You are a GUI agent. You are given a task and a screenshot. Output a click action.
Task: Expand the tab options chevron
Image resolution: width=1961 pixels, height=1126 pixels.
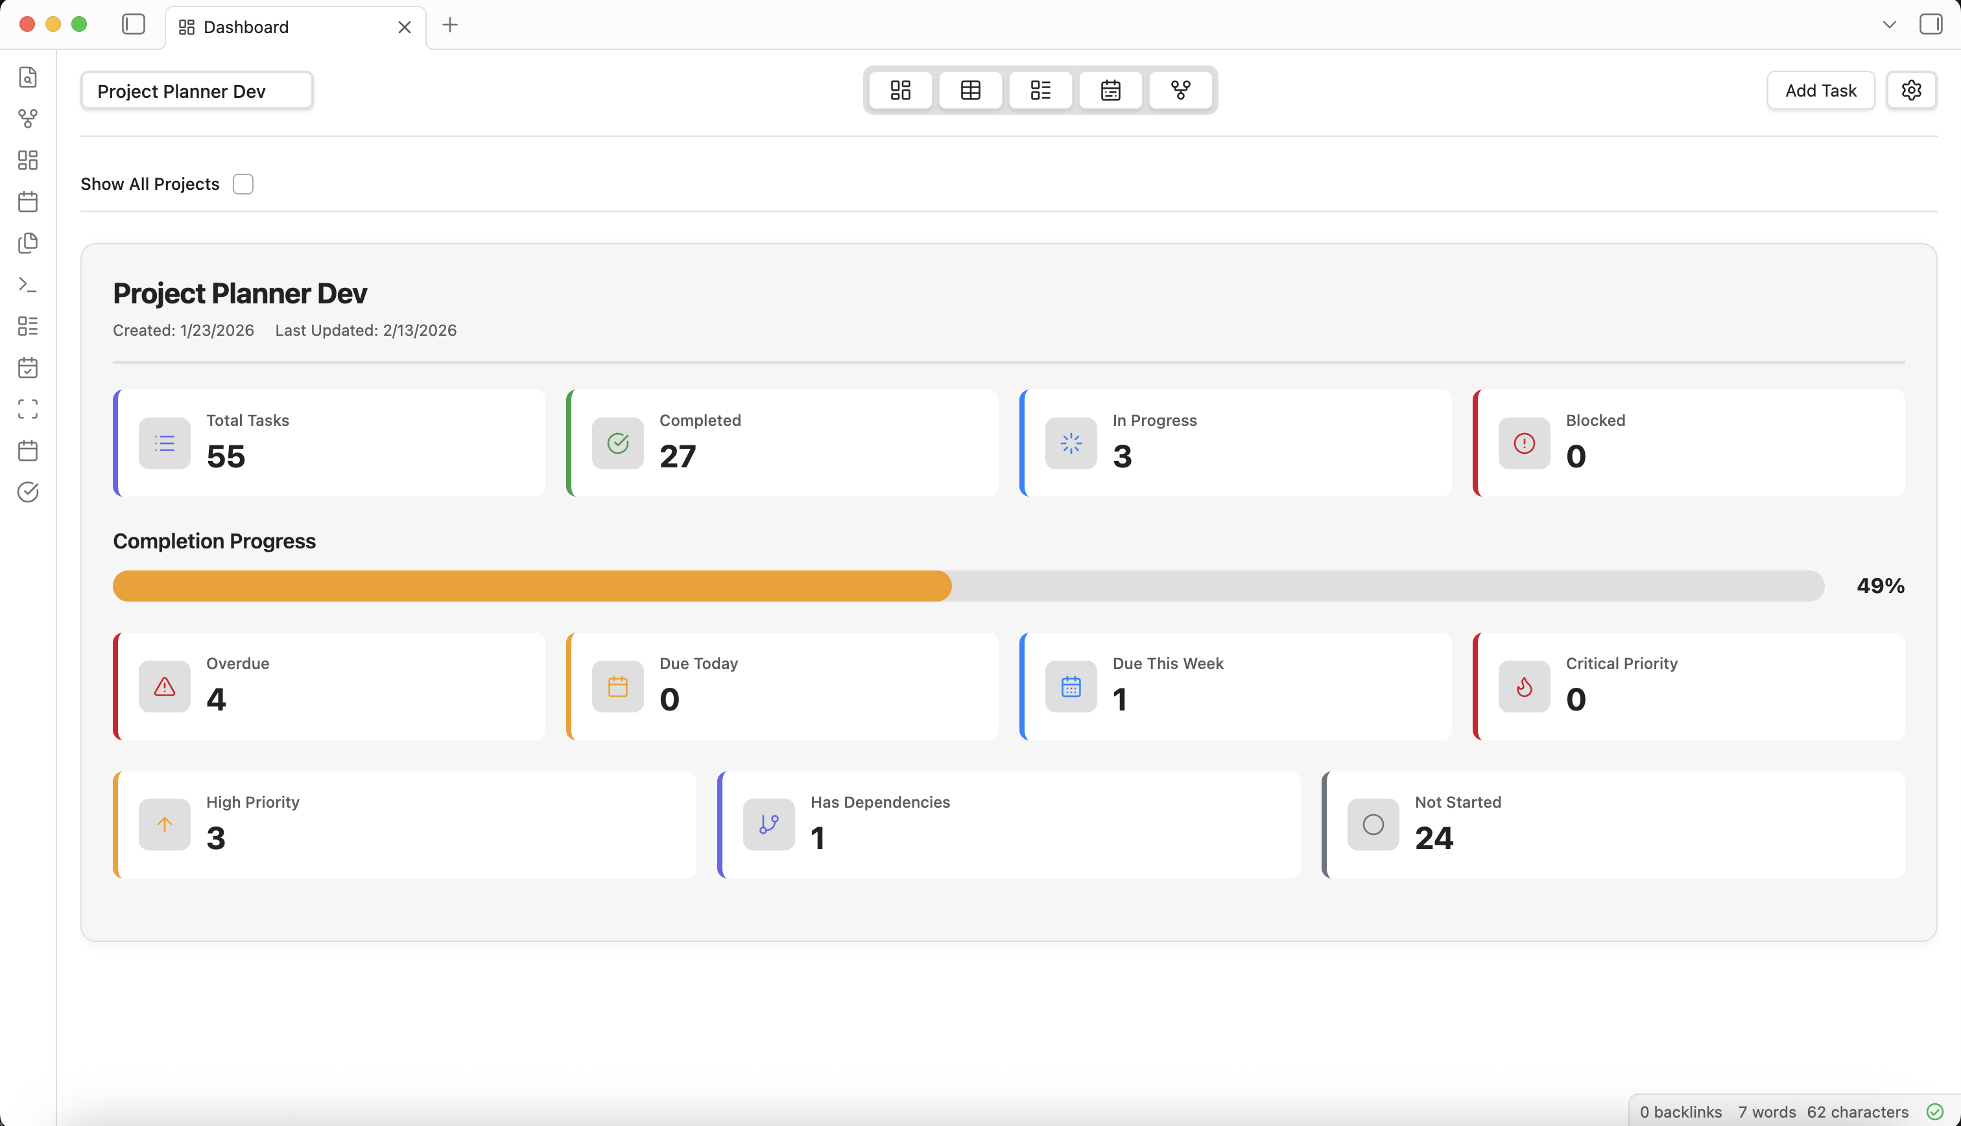coord(1888,24)
